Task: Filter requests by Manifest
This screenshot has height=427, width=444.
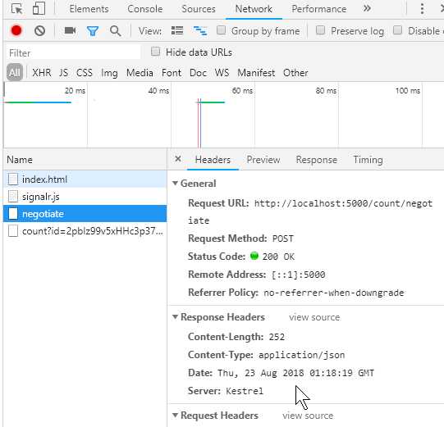Action: click(256, 73)
